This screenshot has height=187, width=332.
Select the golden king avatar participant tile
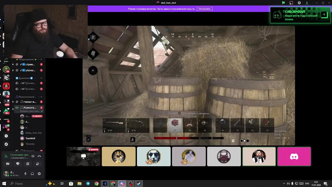pos(119,156)
